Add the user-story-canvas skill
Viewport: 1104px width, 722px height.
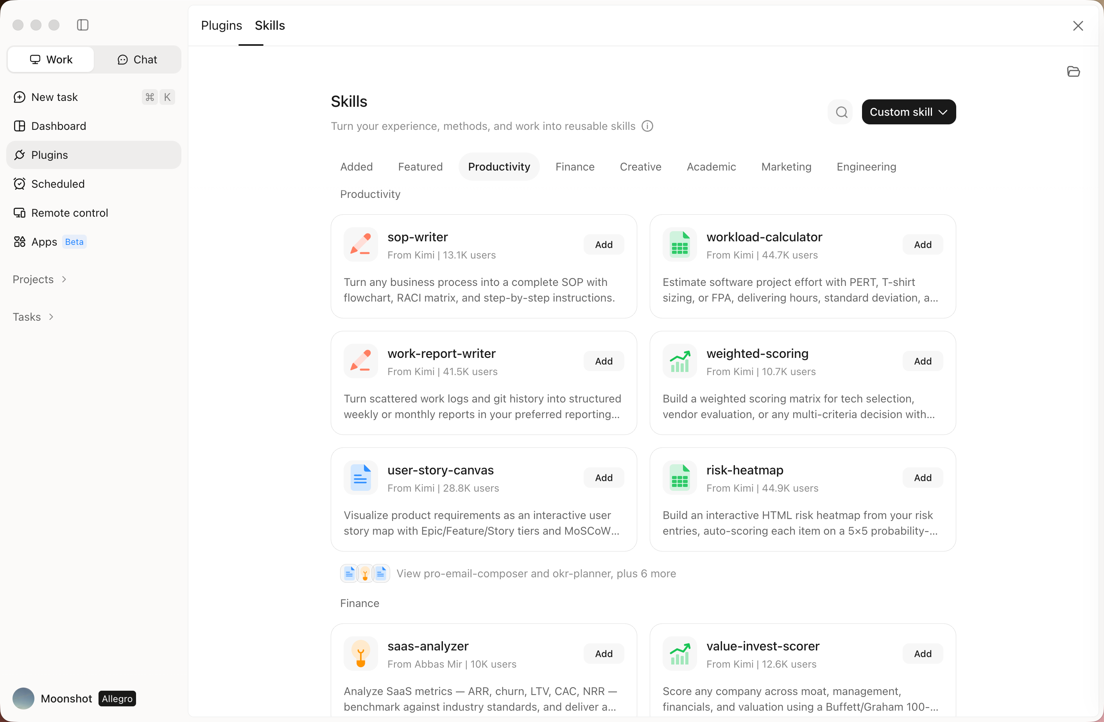click(x=604, y=478)
